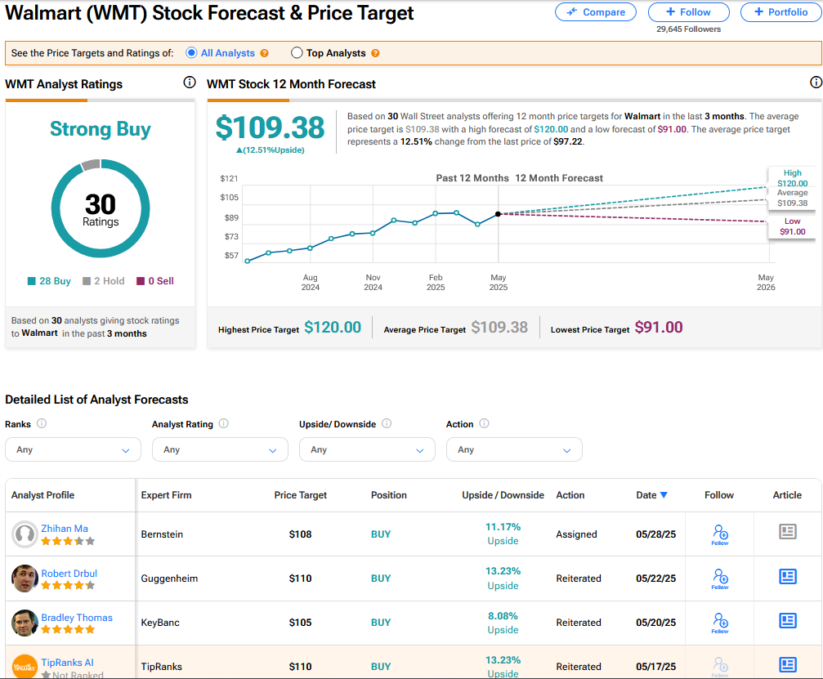Click Robert Drbul profile photo

coord(25,578)
